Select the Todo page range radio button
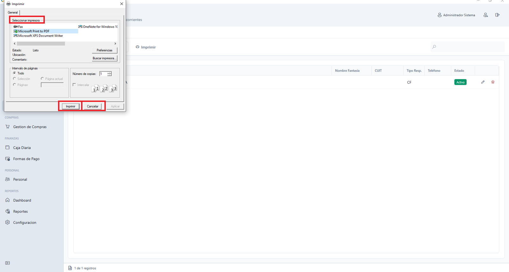The image size is (509, 272). [14, 73]
